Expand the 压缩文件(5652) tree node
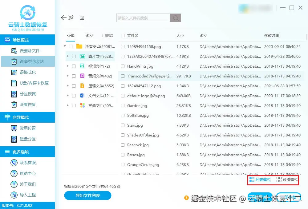This screenshot has width=308, height=209. tap(67, 86)
